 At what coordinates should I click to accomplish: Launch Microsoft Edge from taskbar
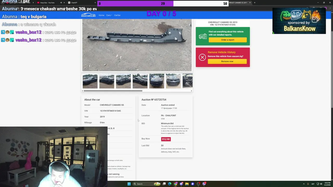pos(170,184)
